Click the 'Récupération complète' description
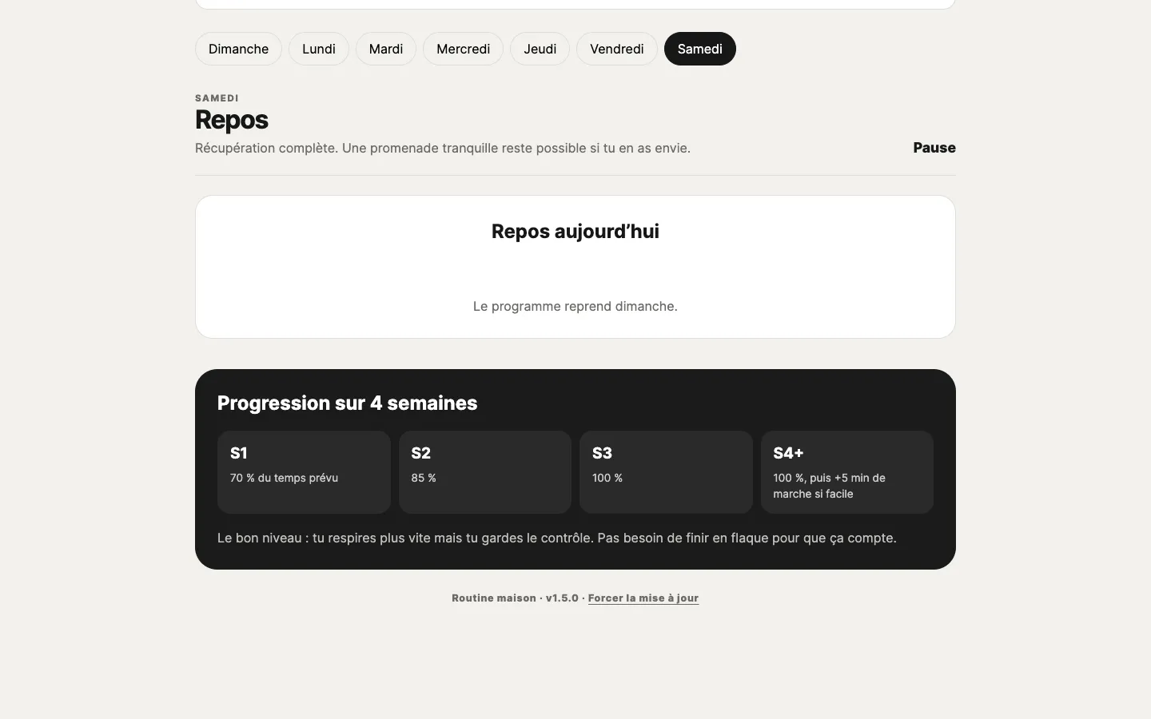Image resolution: width=1151 pixels, height=719 pixels. [443, 148]
